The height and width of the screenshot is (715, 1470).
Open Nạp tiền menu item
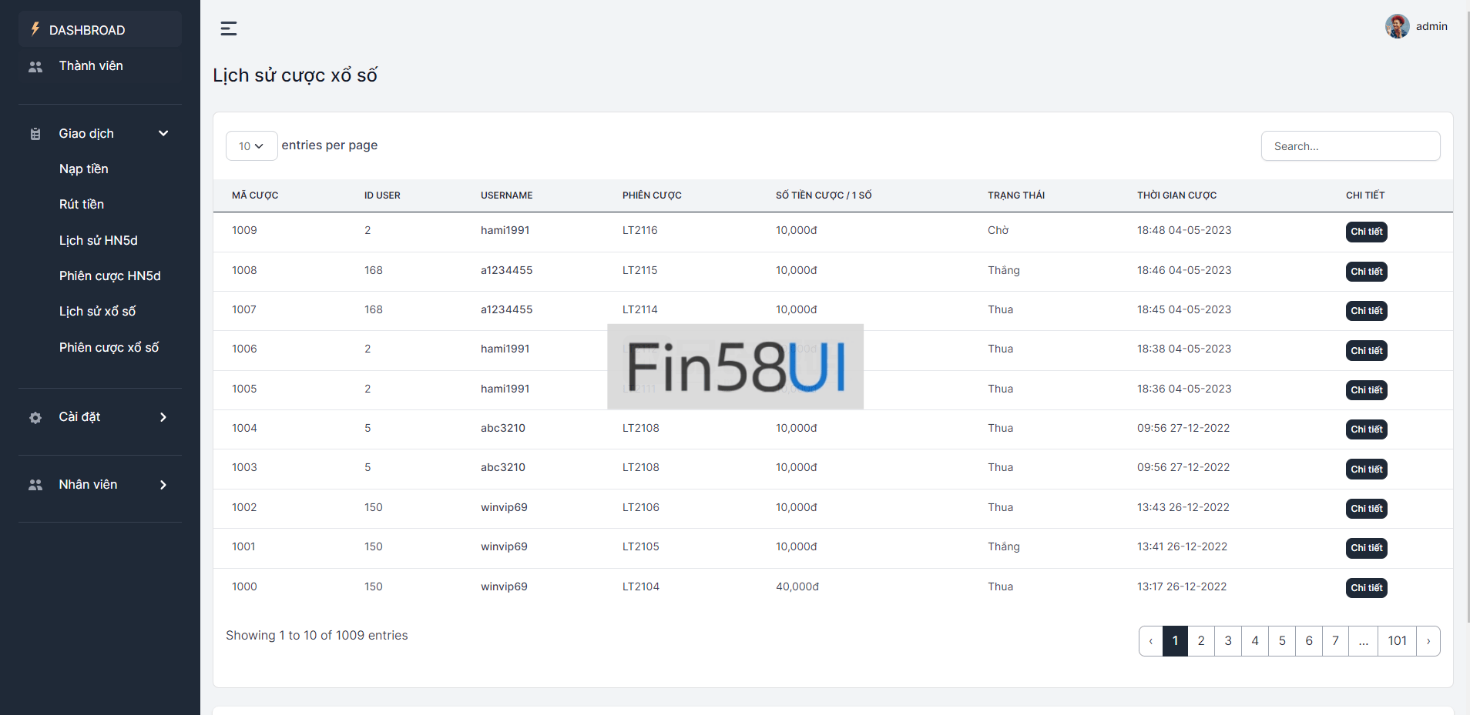[84, 169]
